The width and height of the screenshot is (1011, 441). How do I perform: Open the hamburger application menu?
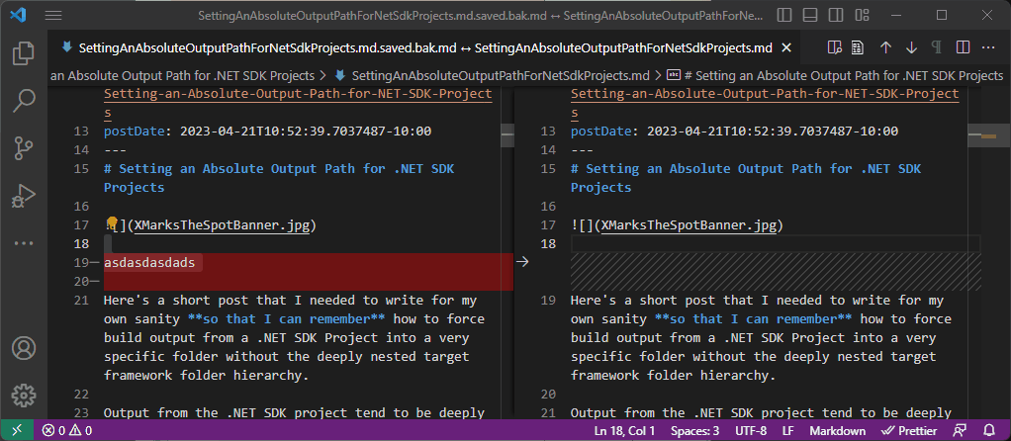53,15
